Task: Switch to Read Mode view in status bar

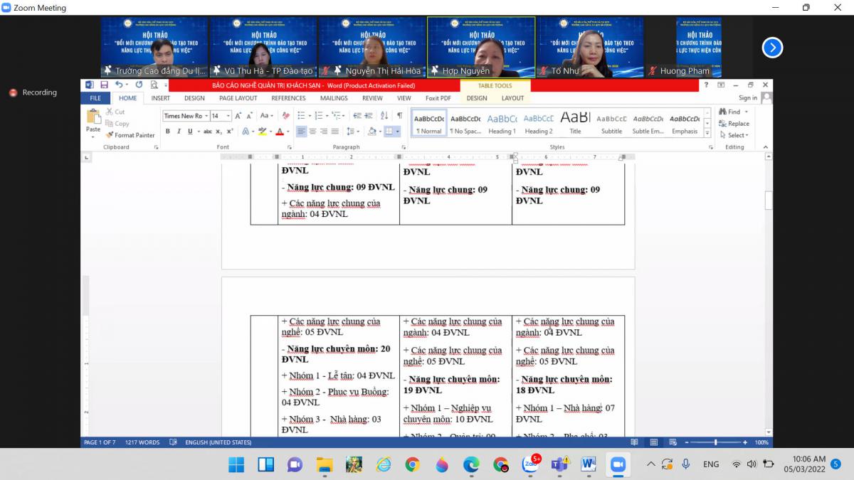Action: [634, 442]
